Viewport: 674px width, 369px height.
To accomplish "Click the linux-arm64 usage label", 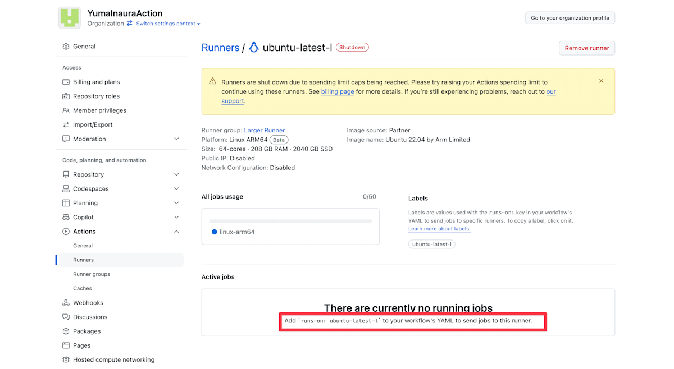I will coord(237,232).
